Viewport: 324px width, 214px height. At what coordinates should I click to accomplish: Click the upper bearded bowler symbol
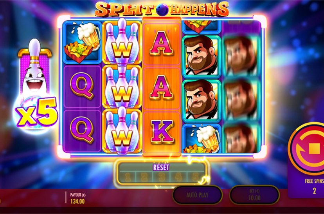click(x=201, y=56)
